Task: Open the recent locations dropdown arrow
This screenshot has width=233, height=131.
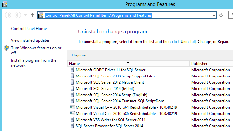Action: [26, 15]
